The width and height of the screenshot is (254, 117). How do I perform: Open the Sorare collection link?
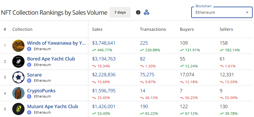[x=34, y=75]
